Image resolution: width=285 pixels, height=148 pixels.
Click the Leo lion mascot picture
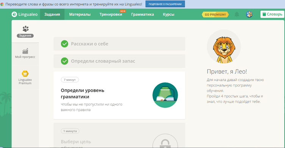224,47
